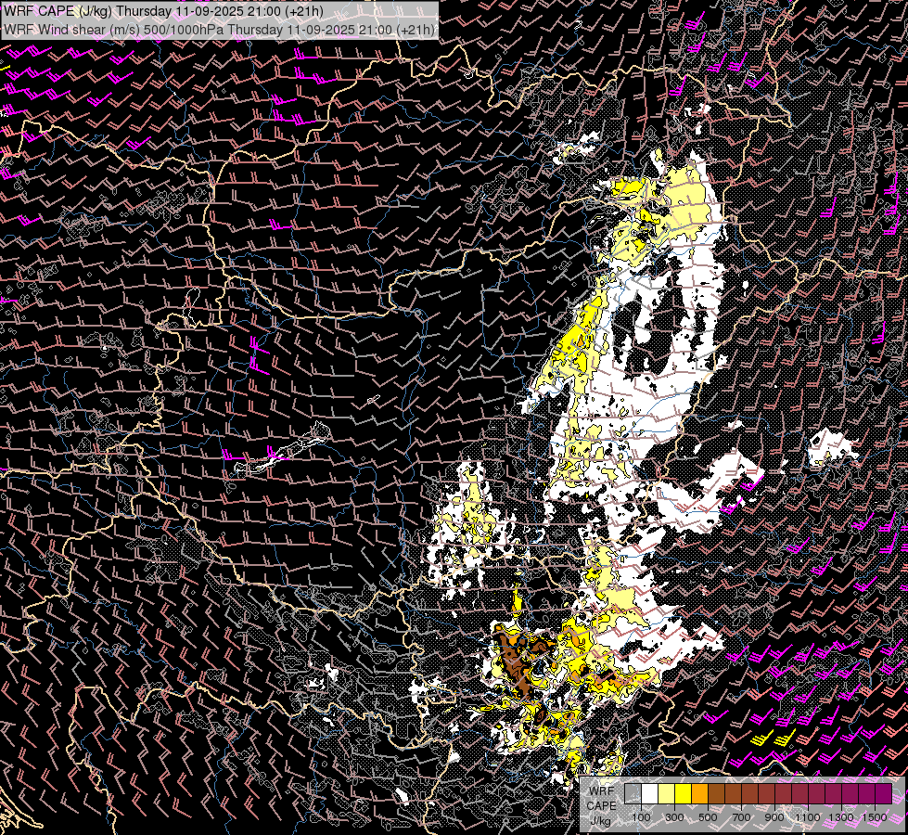Image resolution: width=908 pixels, height=835 pixels.
Task: Click the dark brown high-CAPE area on map
Action: 509,655
